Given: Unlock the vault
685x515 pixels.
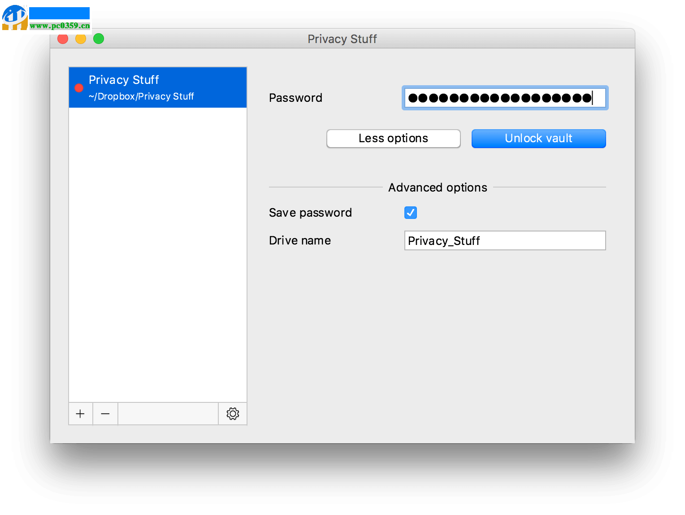Looking at the screenshot, I should tap(538, 138).
